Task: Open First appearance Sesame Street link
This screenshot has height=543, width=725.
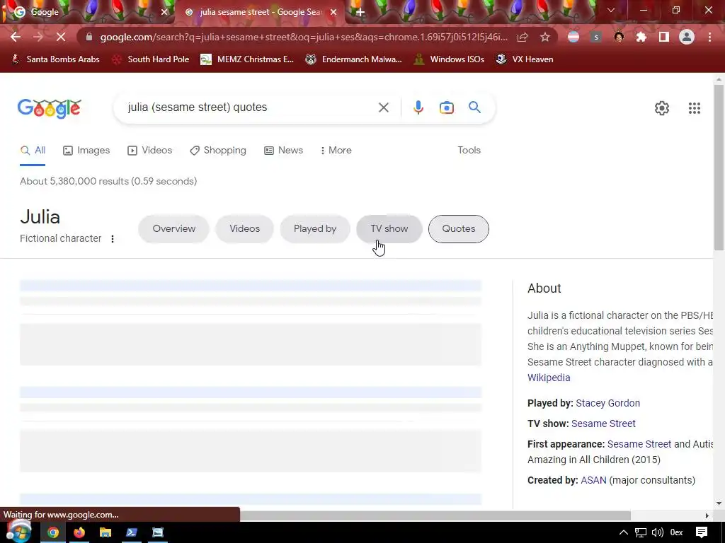Action: coord(639,444)
